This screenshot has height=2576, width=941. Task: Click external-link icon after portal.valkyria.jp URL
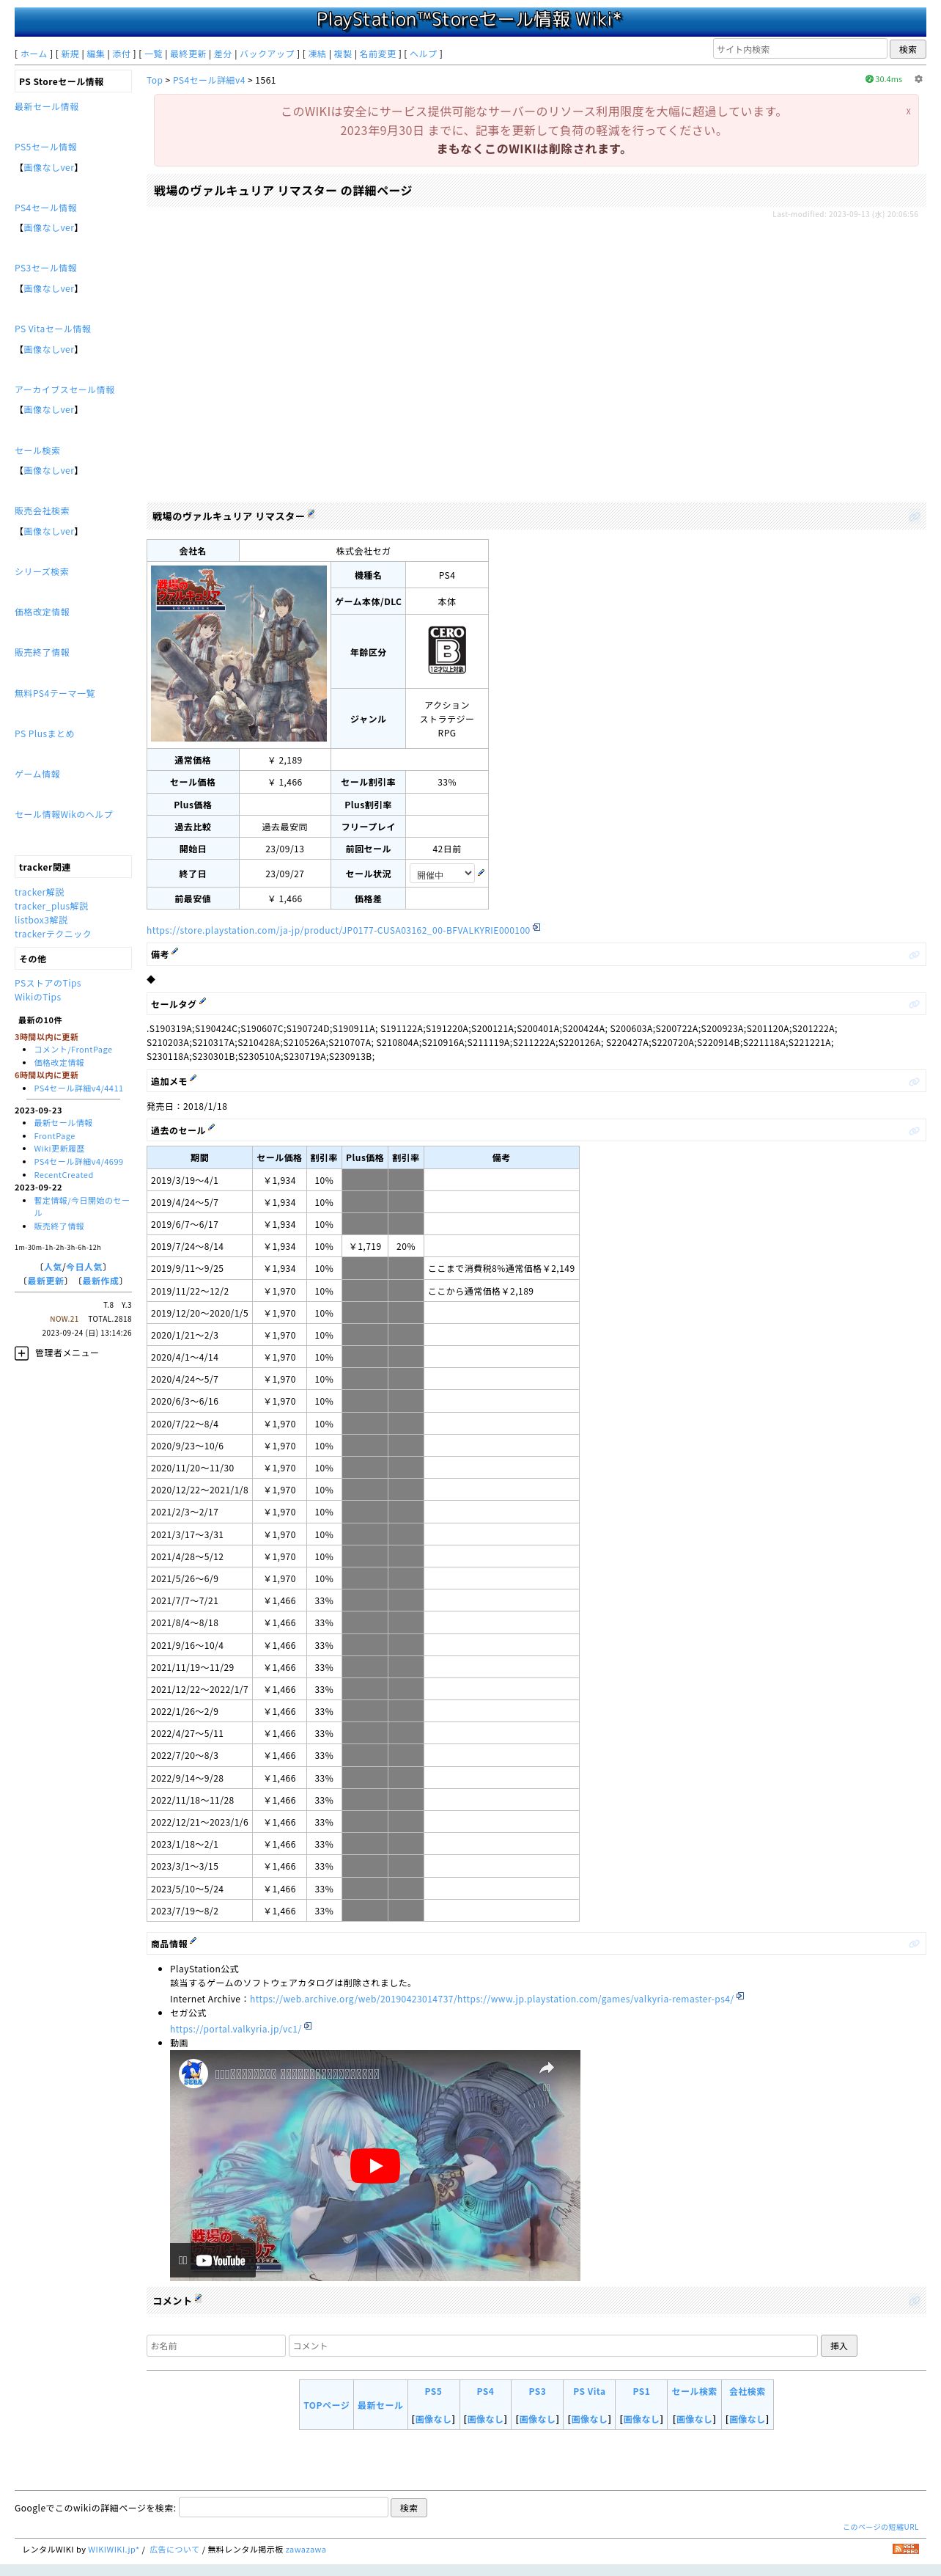[x=308, y=2026]
